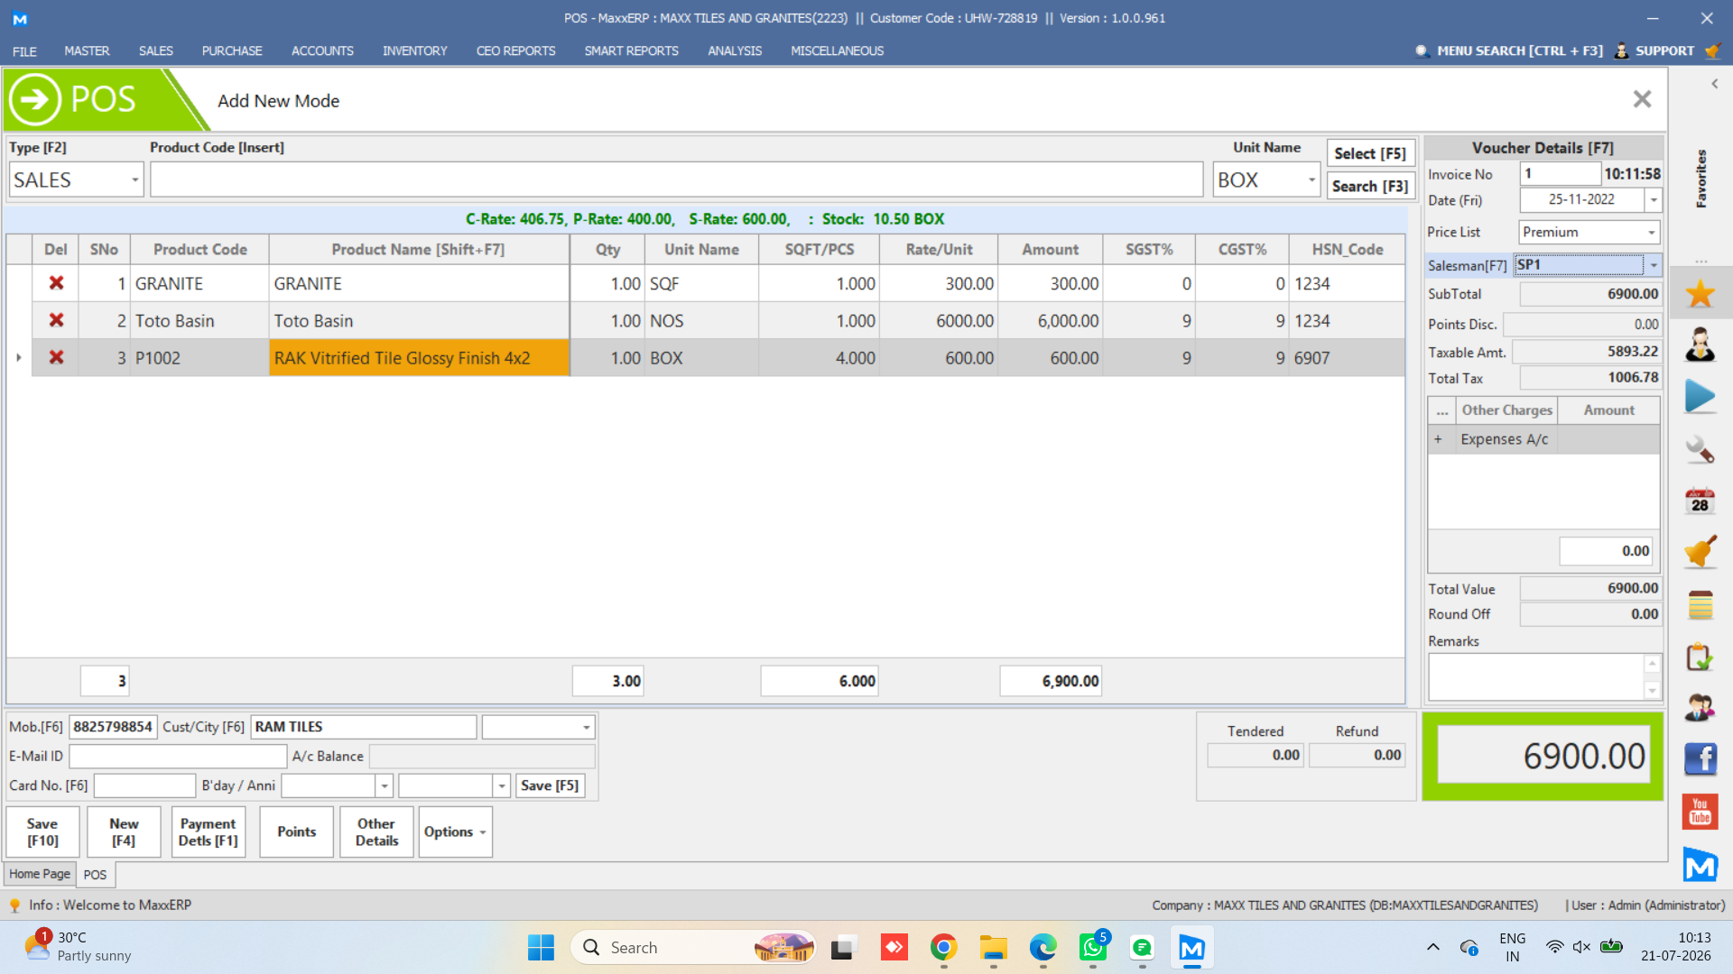Viewport: 1733px width, 974px height.
Task: Open the Type SALES dropdown
Action: click(135, 180)
